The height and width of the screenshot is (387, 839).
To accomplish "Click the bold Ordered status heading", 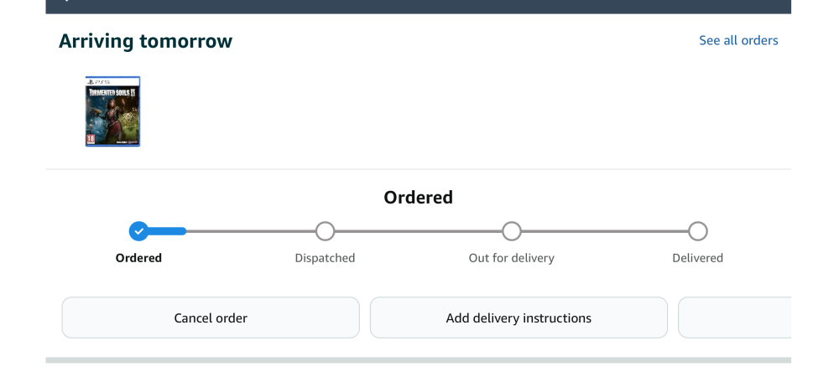I will [418, 198].
